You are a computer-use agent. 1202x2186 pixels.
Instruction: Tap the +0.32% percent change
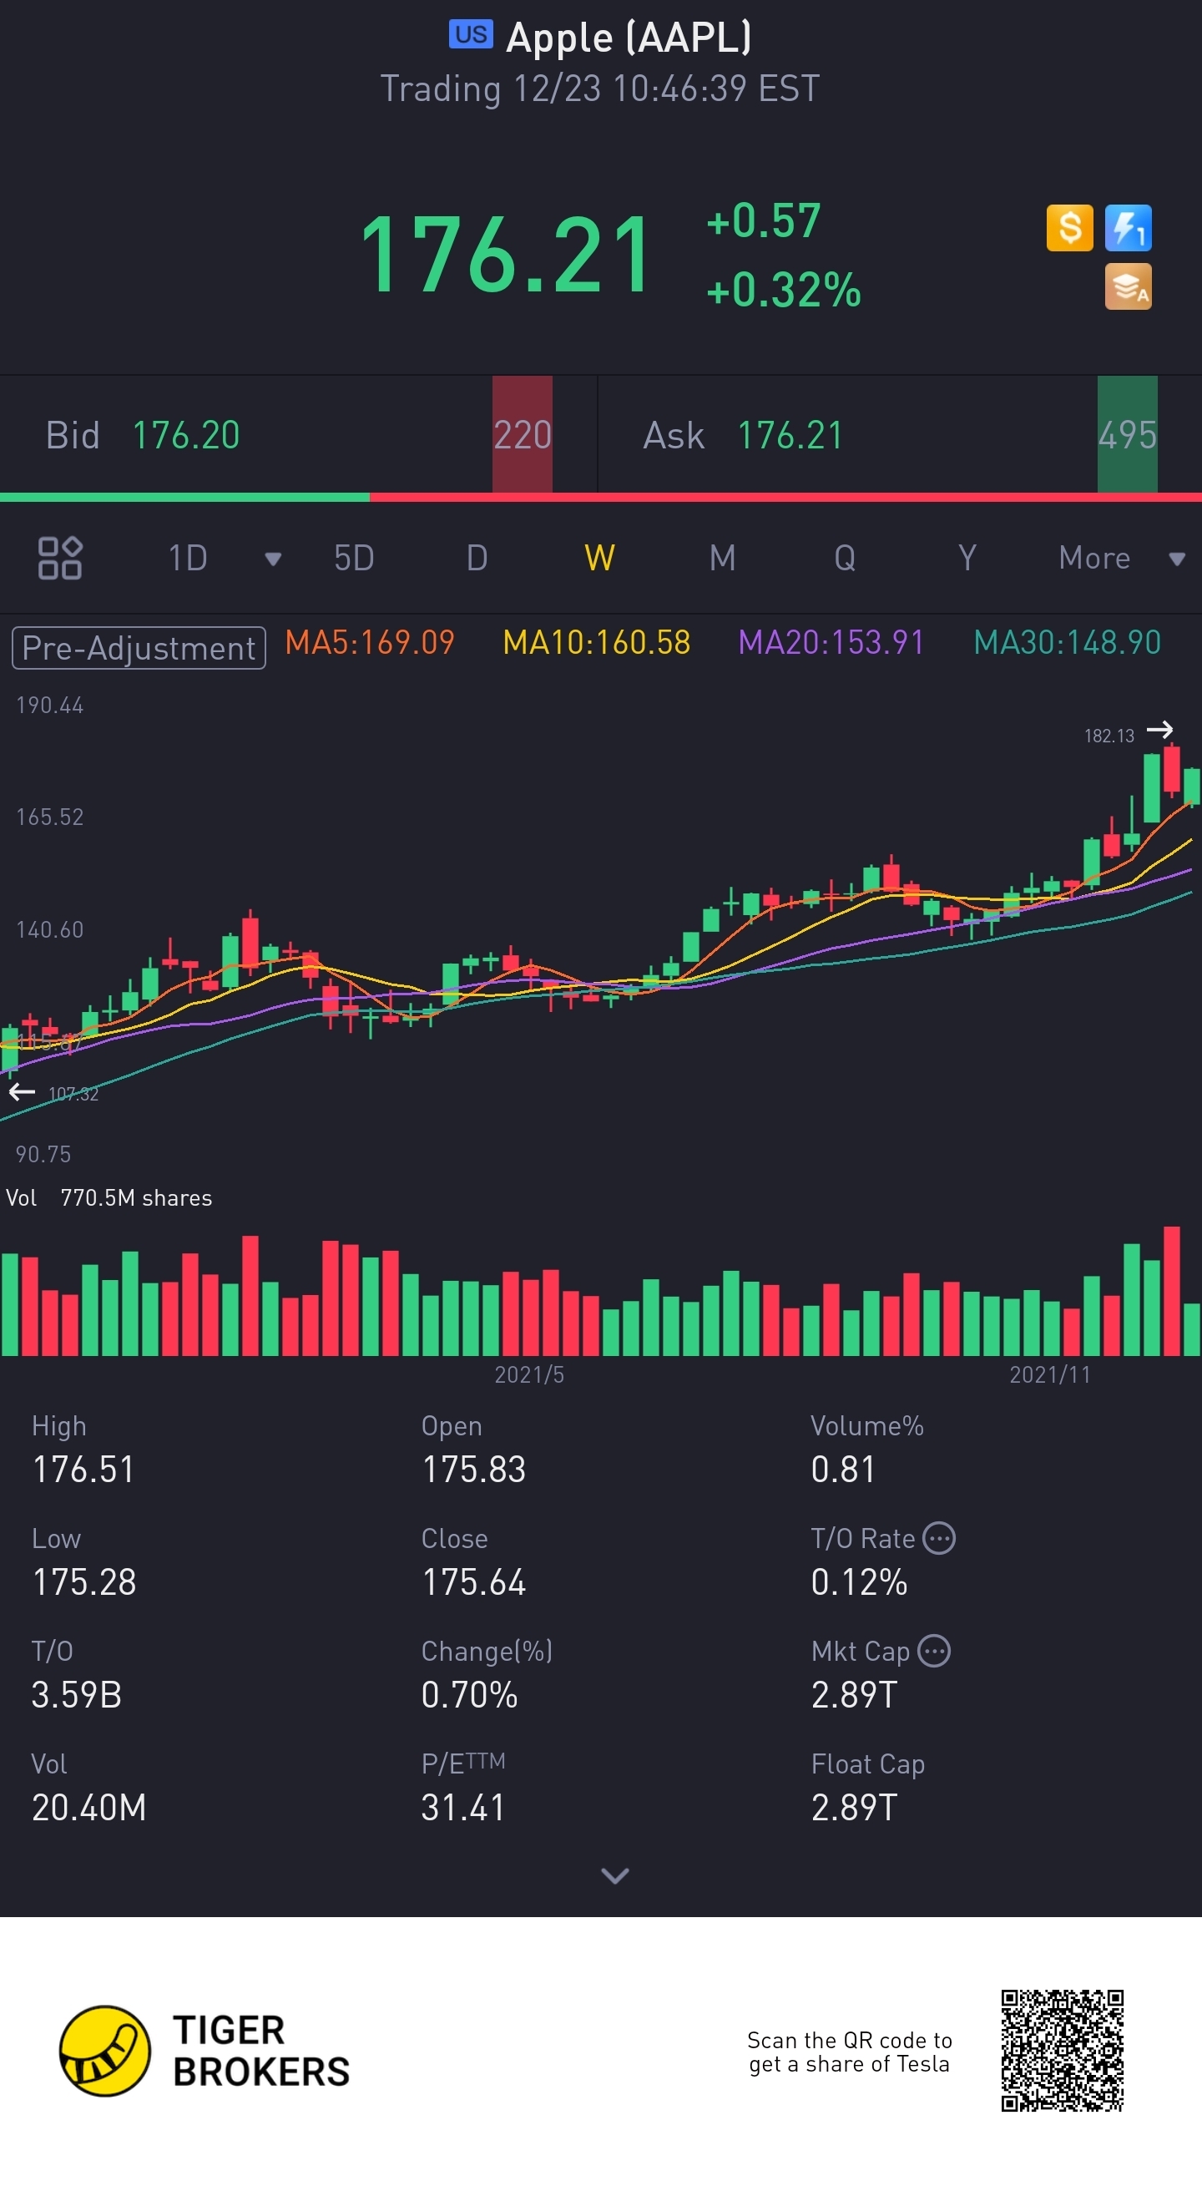point(784,291)
